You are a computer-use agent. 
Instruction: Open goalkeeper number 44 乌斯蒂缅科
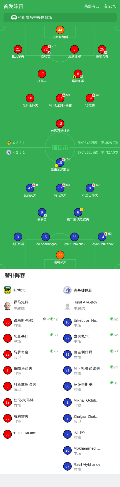click(x=60, y=30)
